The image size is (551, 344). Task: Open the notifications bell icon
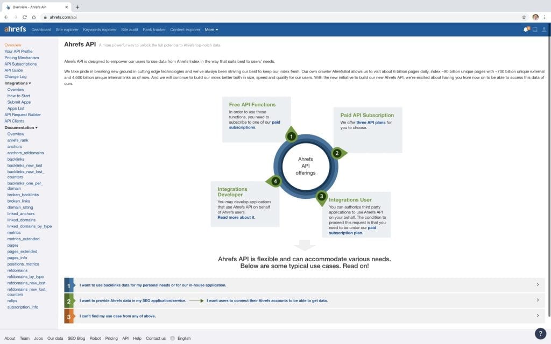tap(526, 30)
